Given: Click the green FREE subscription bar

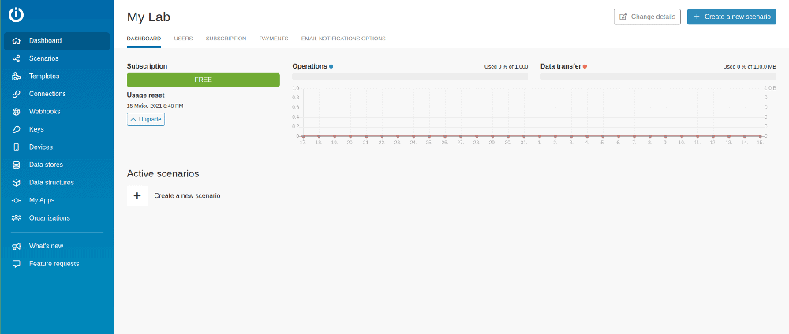Looking at the screenshot, I should coord(204,80).
